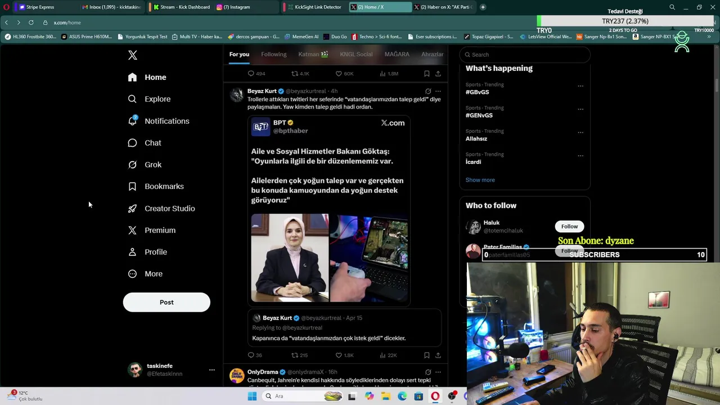Switch to the Ahrazlar tab
This screenshot has width=720, height=405.
click(432, 54)
